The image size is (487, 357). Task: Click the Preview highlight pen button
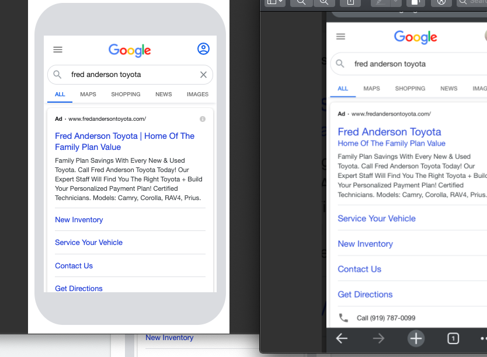click(x=380, y=3)
